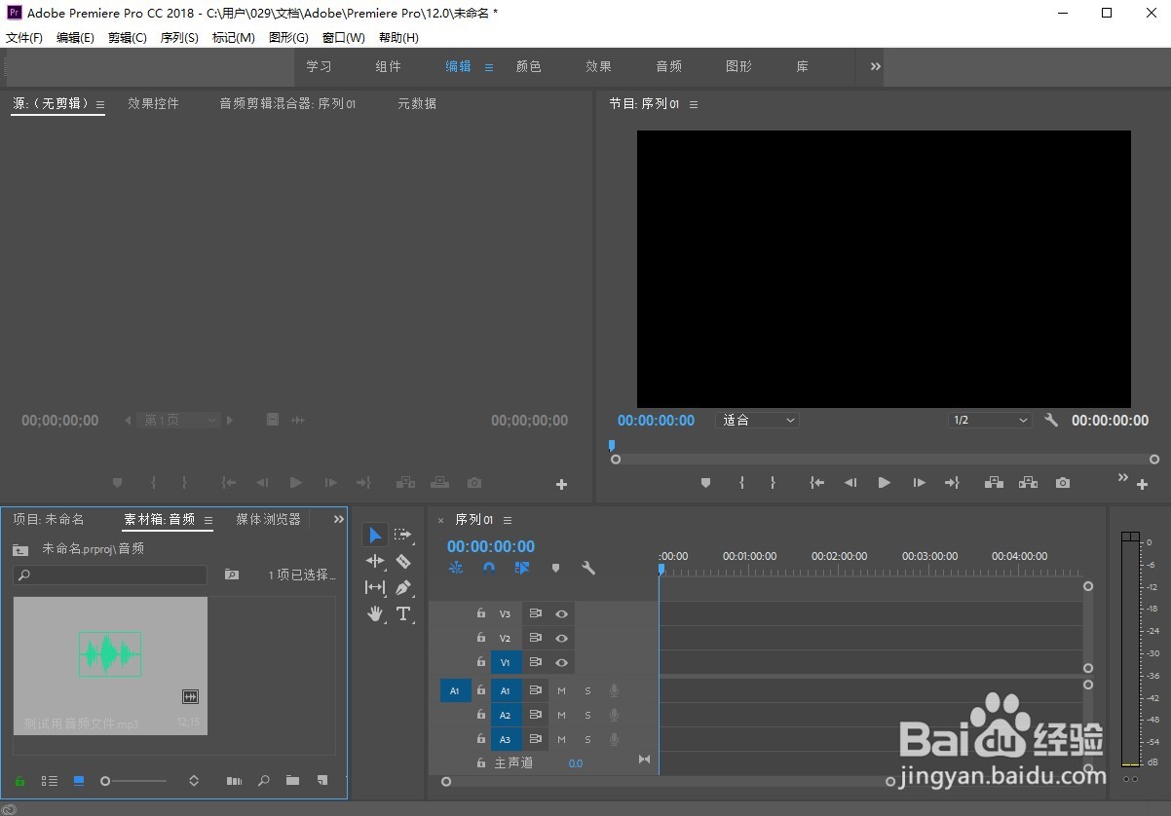Image resolution: width=1171 pixels, height=816 pixels.
Task: Toggle V2 track output eye
Action: [561, 638]
